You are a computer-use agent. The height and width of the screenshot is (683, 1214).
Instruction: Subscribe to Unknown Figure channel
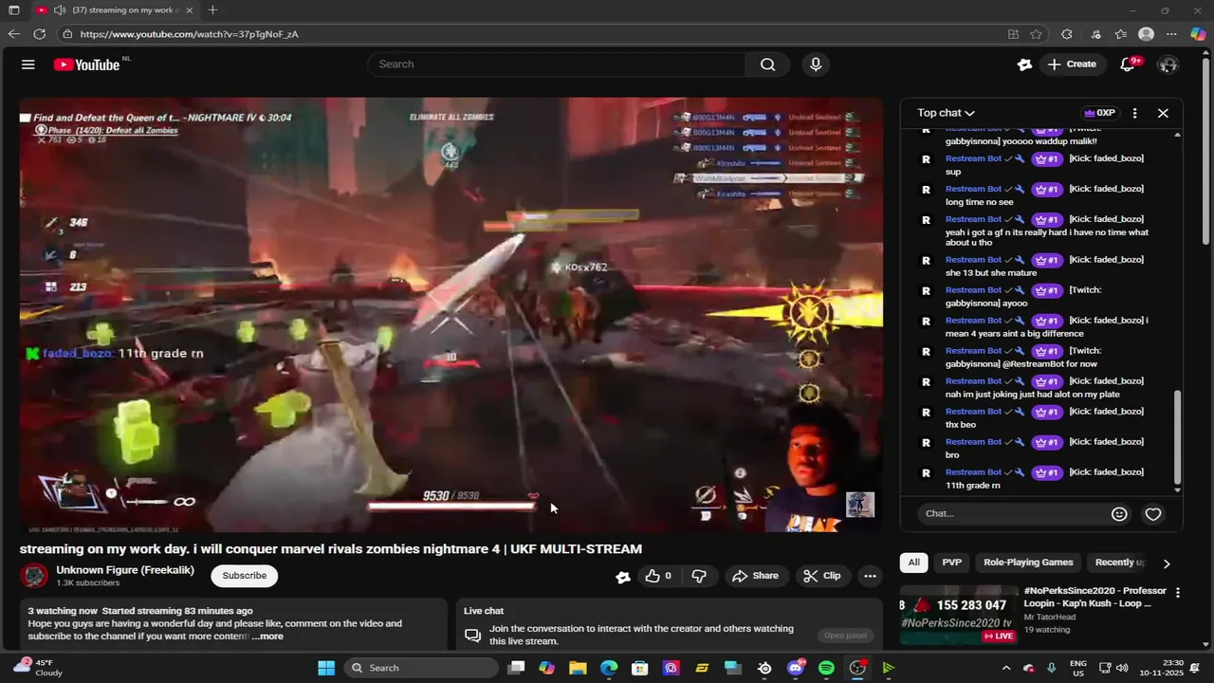click(244, 576)
